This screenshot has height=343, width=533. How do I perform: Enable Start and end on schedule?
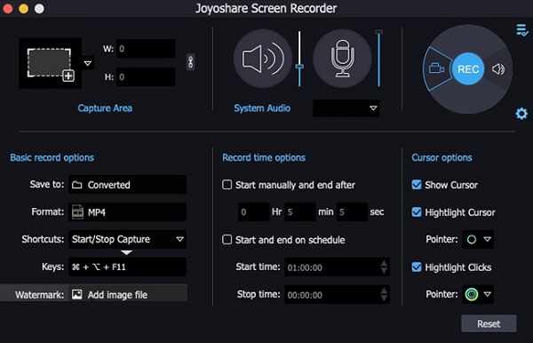coord(227,240)
